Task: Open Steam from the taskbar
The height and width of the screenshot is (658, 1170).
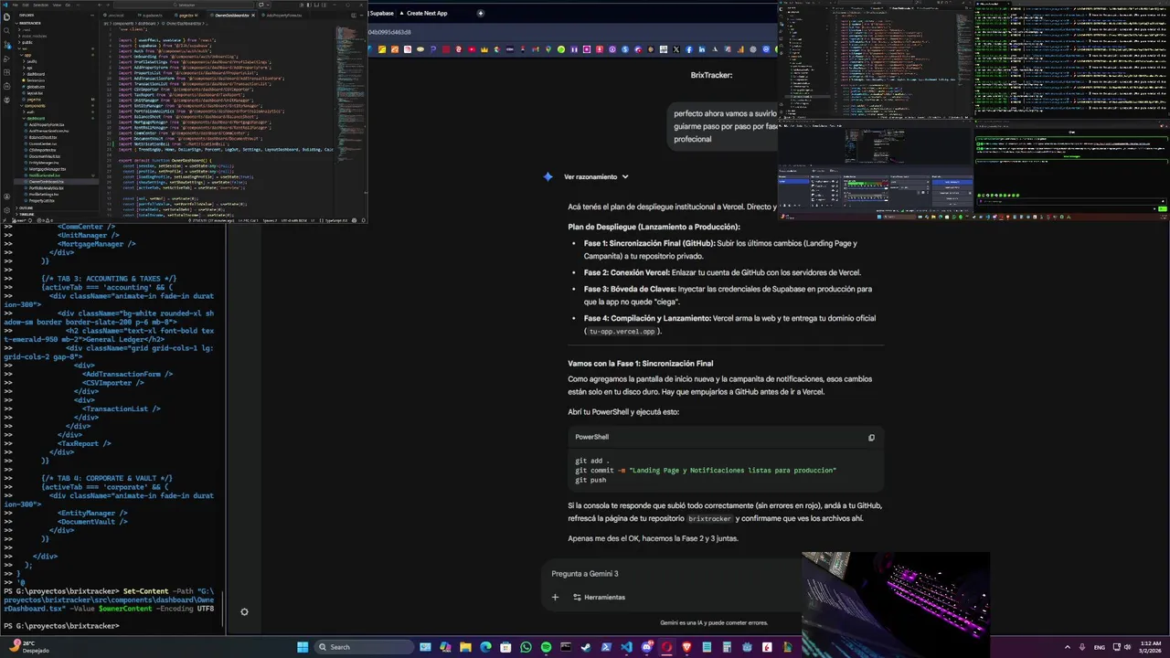Action: coord(586,647)
